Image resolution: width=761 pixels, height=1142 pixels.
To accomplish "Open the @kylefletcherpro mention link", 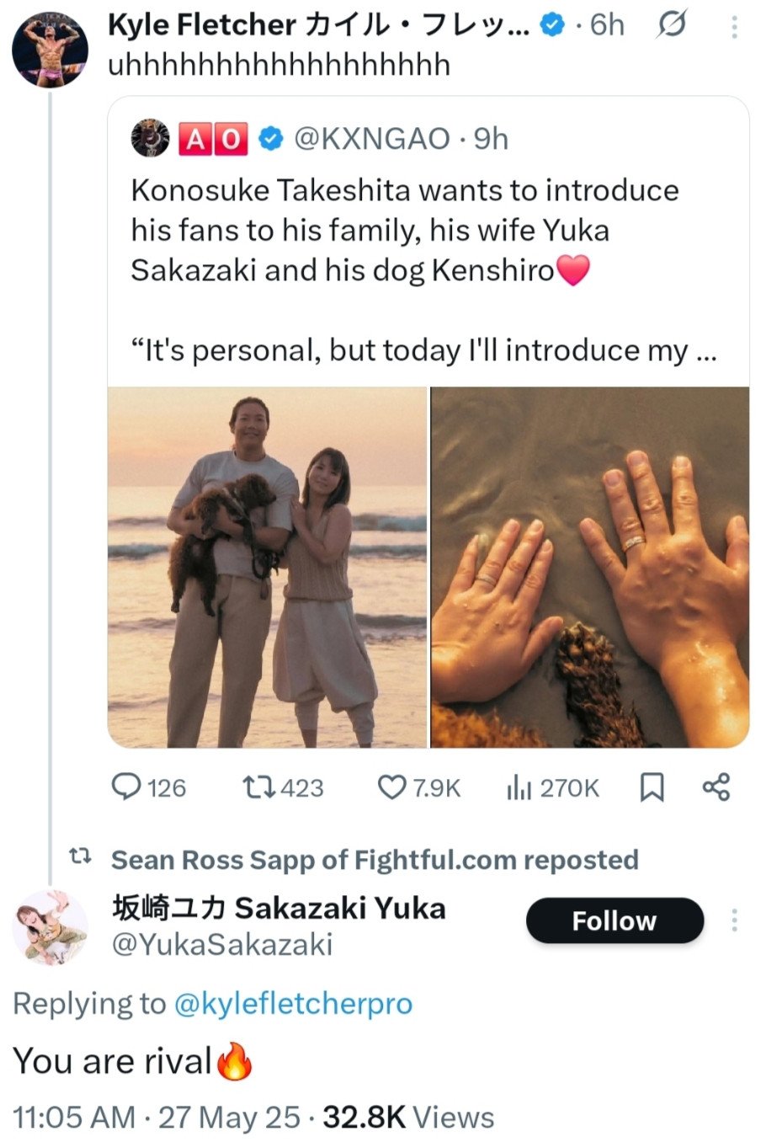I will [293, 1003].
